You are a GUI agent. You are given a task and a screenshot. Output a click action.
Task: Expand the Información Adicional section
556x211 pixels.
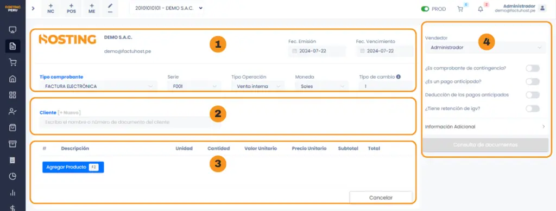485,126
